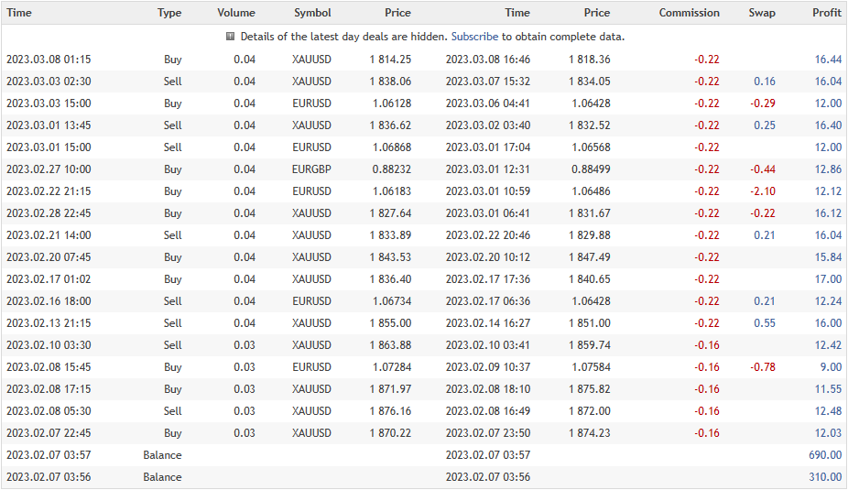Click the 17.00 profit value
848x490 pixels.
828,279
